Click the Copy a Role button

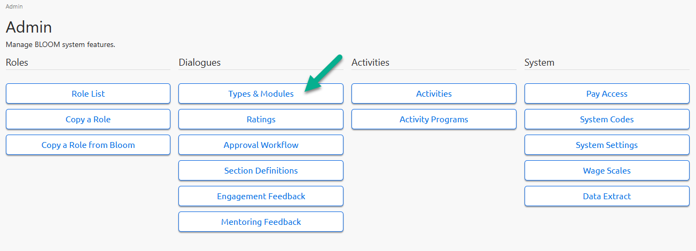(88, 119)
